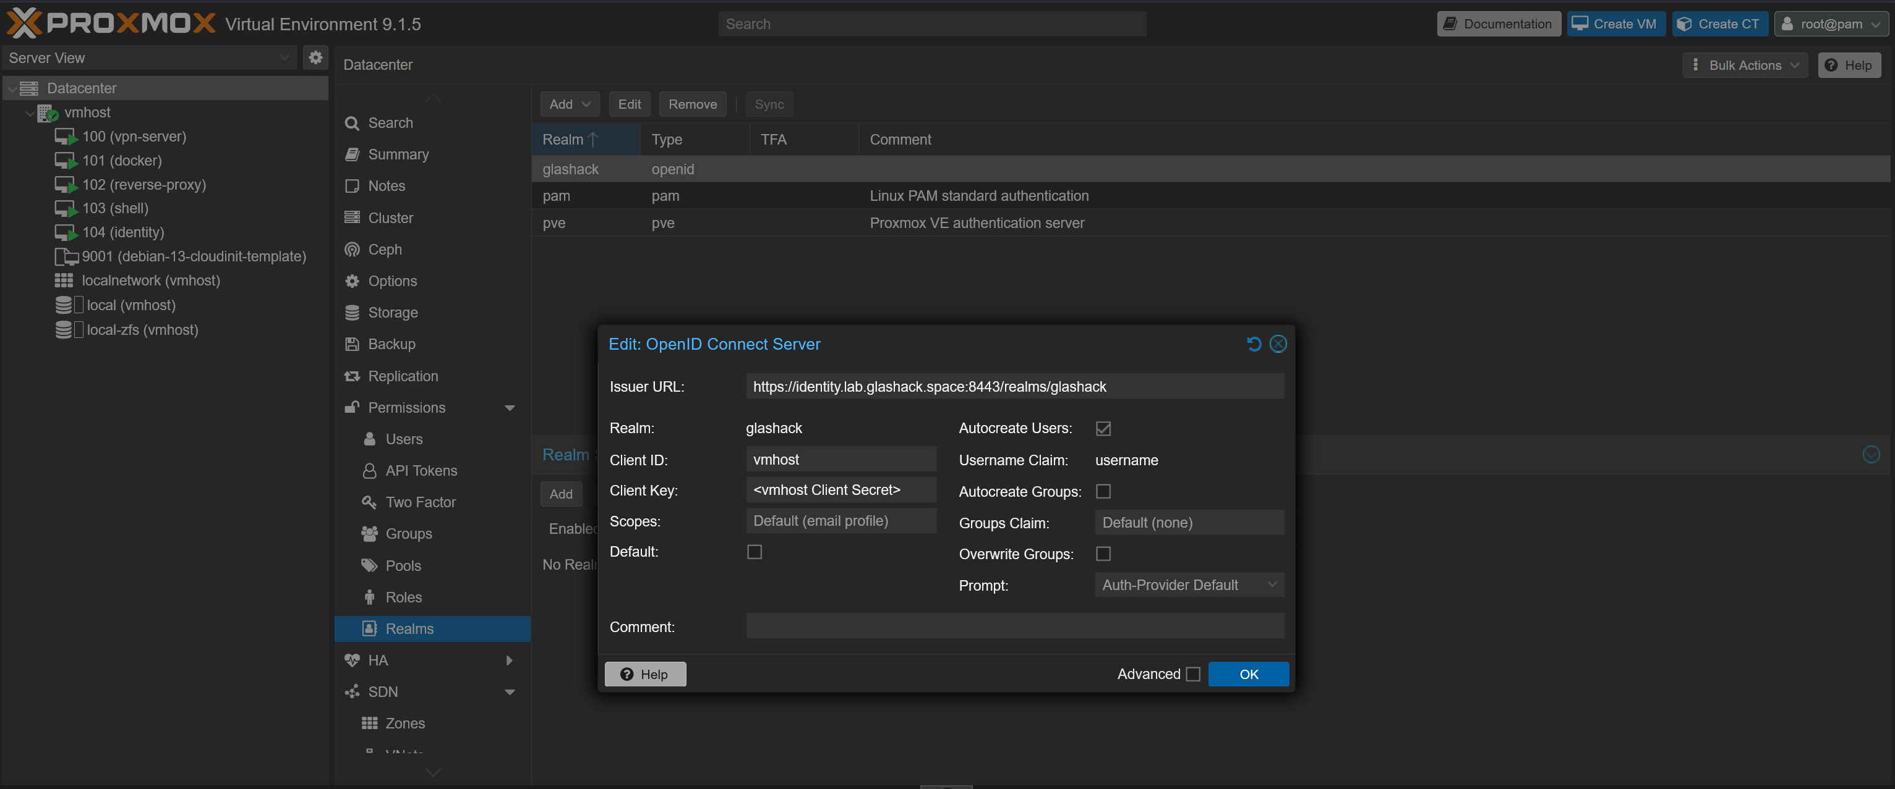Click the Server View settings gear icon

(x=315, y=57)
